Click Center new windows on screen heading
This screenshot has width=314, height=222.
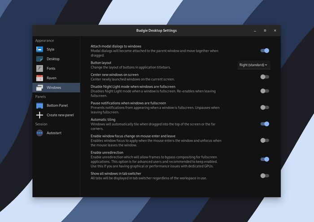coord(114,74)
